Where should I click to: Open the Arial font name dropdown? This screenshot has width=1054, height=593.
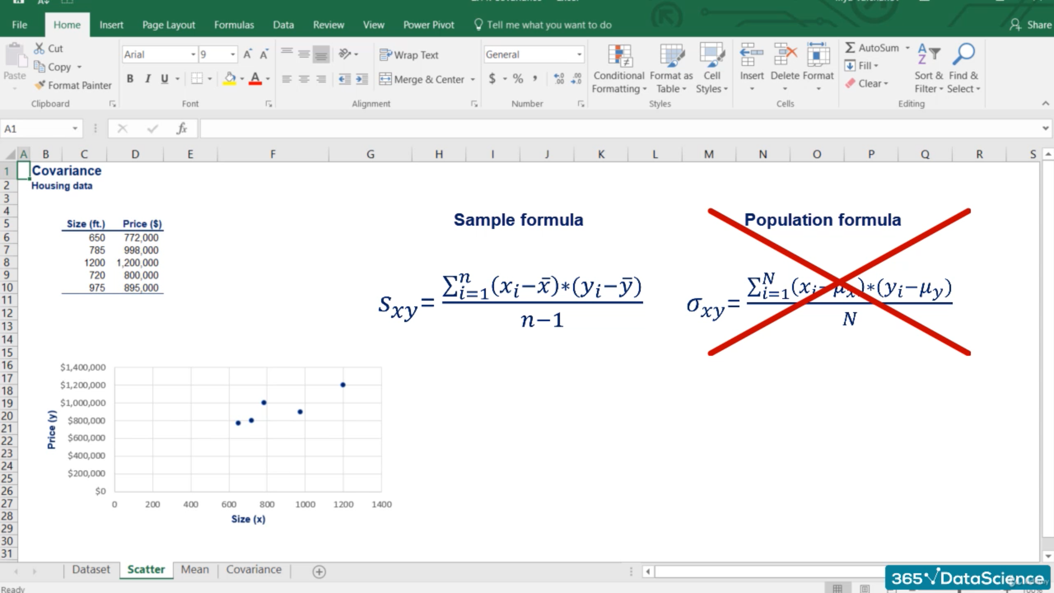coord(193,54)
